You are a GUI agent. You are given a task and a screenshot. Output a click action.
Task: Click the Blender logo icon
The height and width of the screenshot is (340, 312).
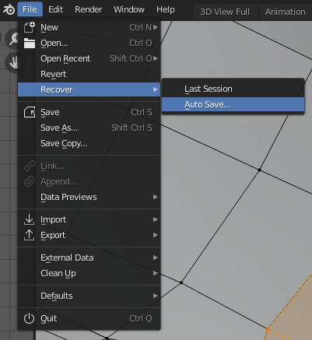[x=9, y=10]
